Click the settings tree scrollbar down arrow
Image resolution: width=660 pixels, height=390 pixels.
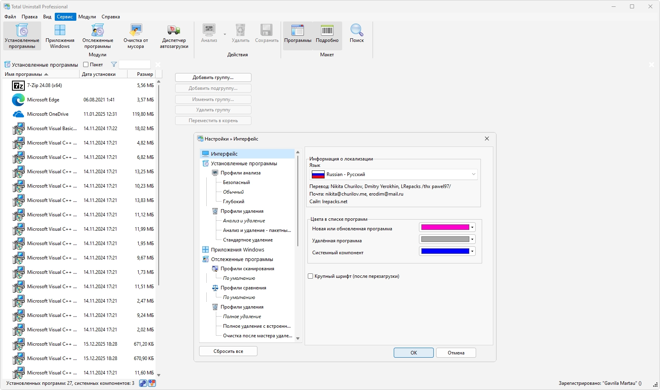coord(298,339)
